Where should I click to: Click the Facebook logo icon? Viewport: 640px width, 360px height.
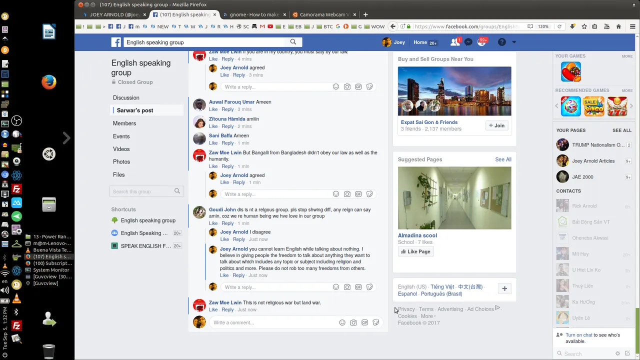116,42
